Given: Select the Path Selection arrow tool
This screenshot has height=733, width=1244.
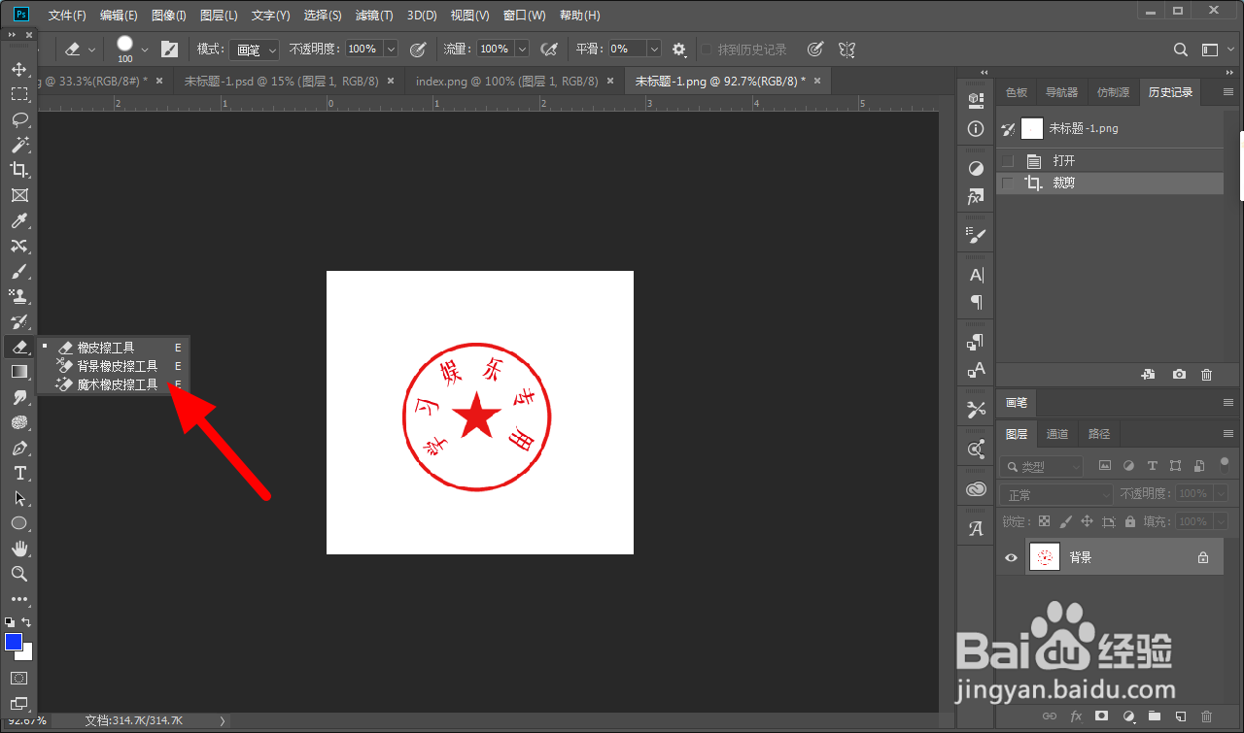Looking at the screenshot, I should (18, 499).
